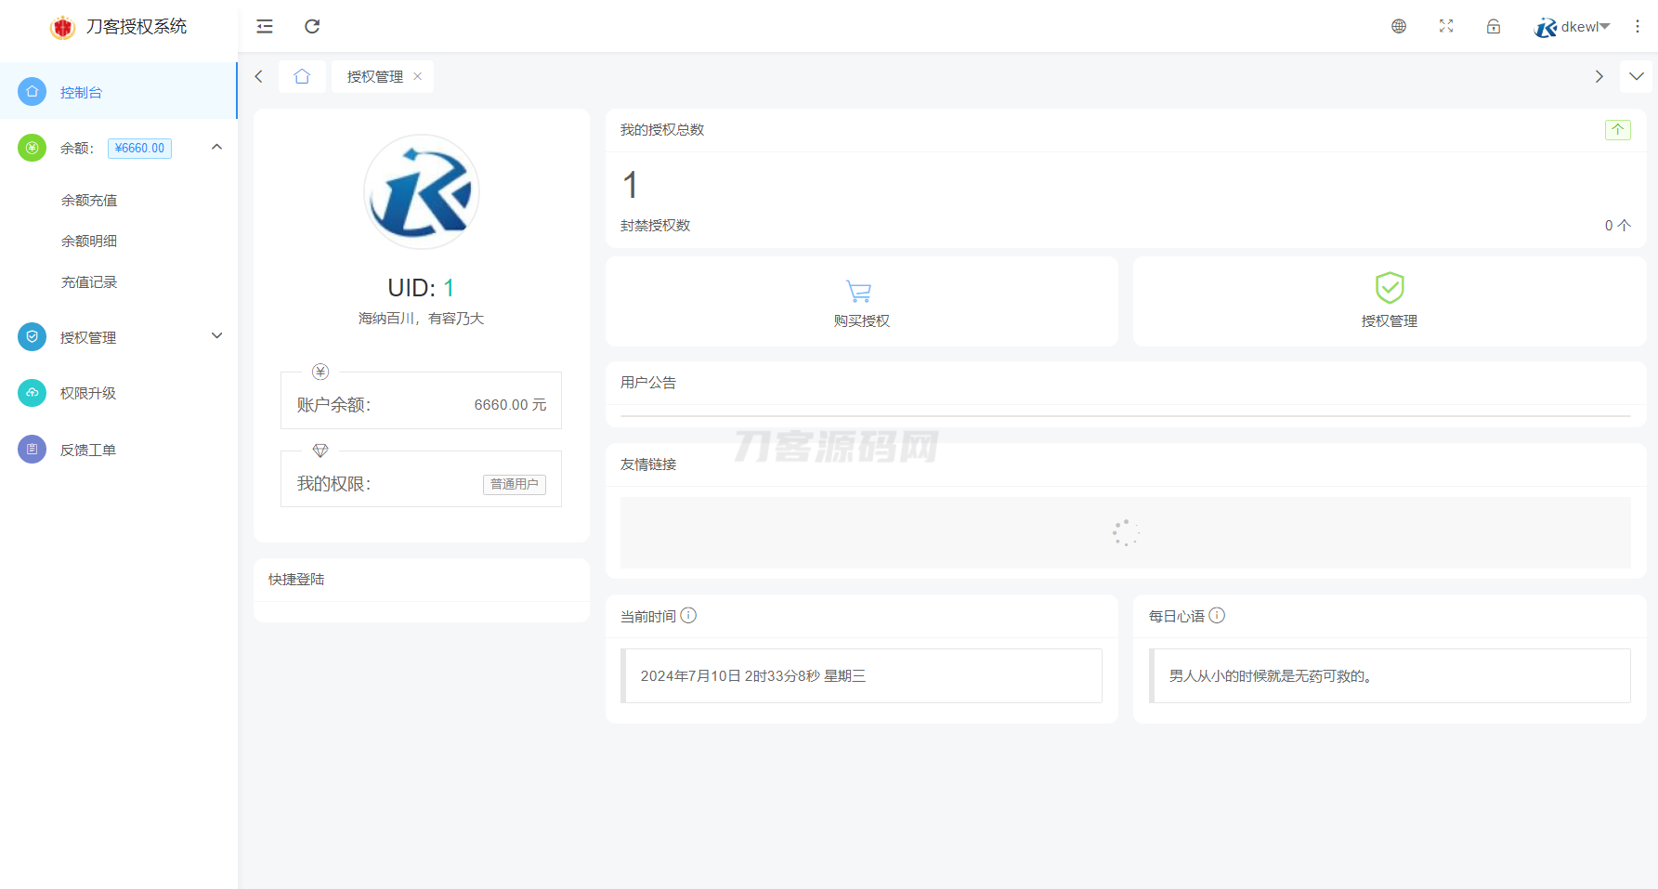Click the ¥6660.00 balance field
The image size is (1658, 889).
coord(139,148)
